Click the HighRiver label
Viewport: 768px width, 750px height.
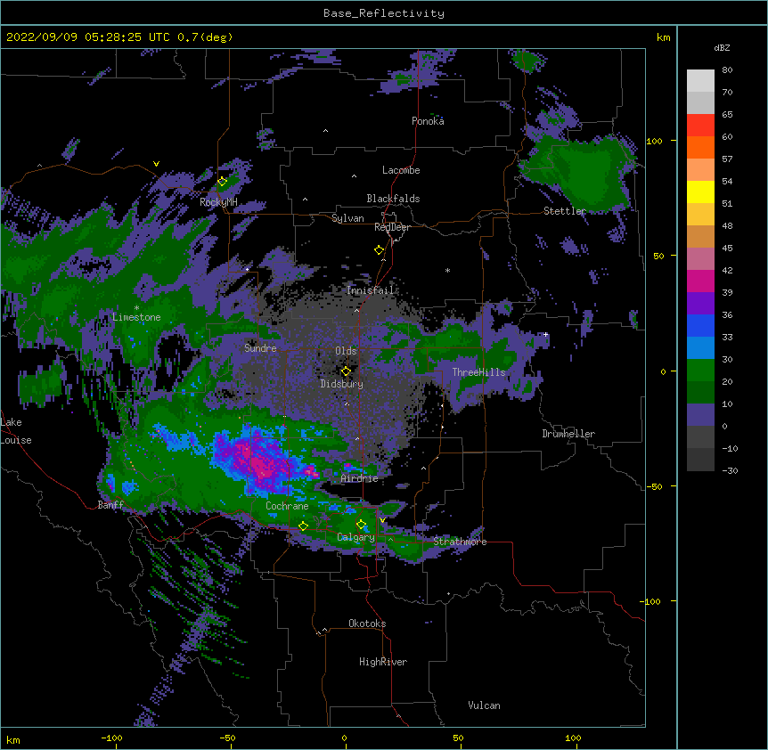tap(383, 663)
